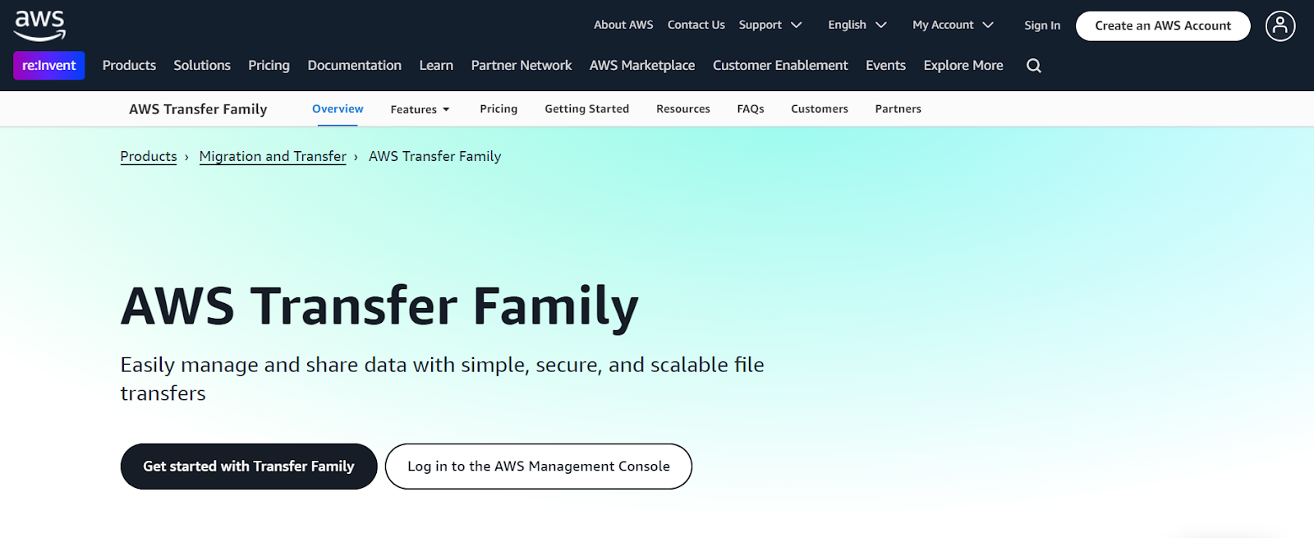This screenshot has width=1314, height=538.
Task: Click AWS Transfer Family breadcrumb text
Action: pos(434,156)
